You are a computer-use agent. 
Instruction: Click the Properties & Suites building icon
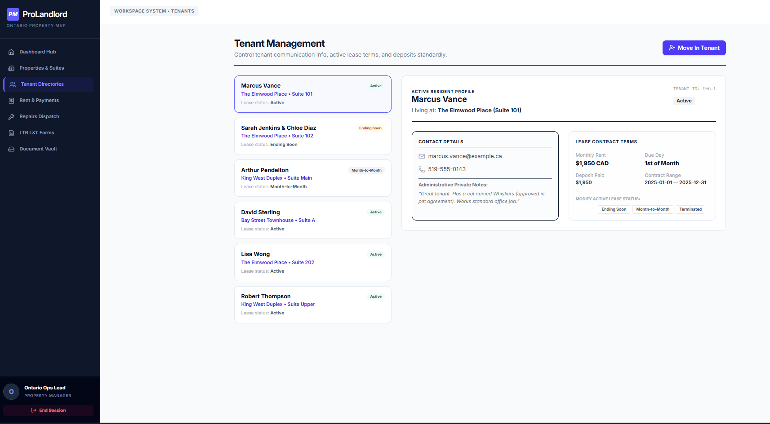tap(11, 68)
